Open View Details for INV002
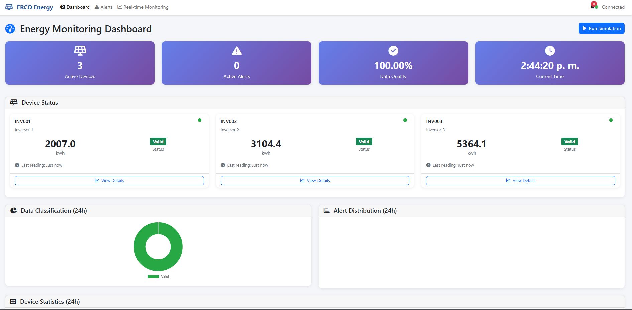Screen dimensions: 632x310 [315, 181]
